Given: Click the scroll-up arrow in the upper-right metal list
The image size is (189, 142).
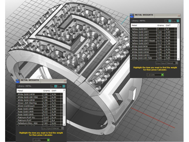Looking at the screenshot, I should (x=178, y=25).
